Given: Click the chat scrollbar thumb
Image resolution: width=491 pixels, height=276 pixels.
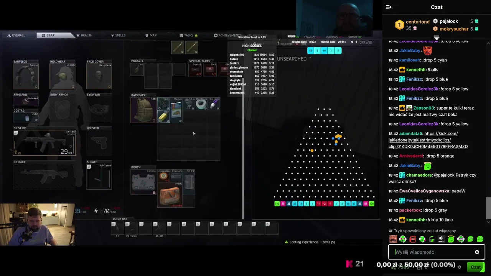Looking at the screenshot, I should click(x=488, y=208).
